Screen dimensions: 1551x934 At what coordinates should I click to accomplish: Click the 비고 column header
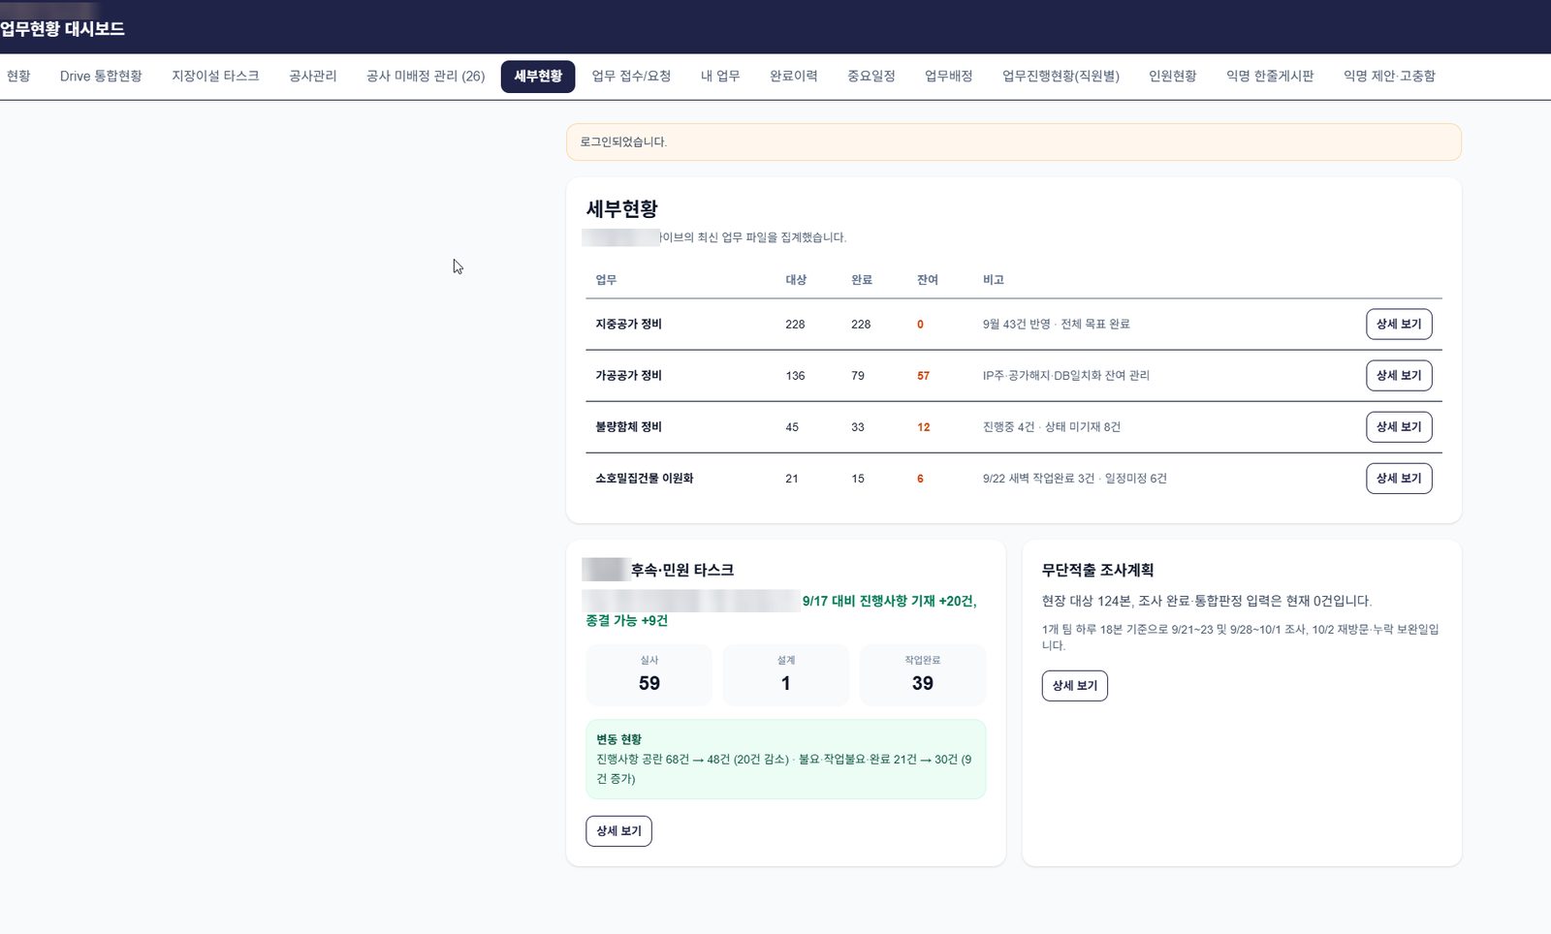[x=993, y=280]
